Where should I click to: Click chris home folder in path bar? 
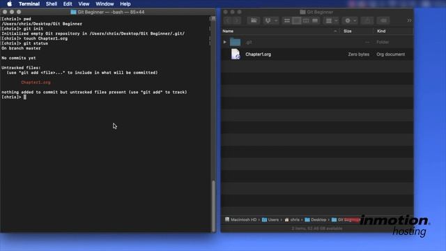[x=292, y=220]
